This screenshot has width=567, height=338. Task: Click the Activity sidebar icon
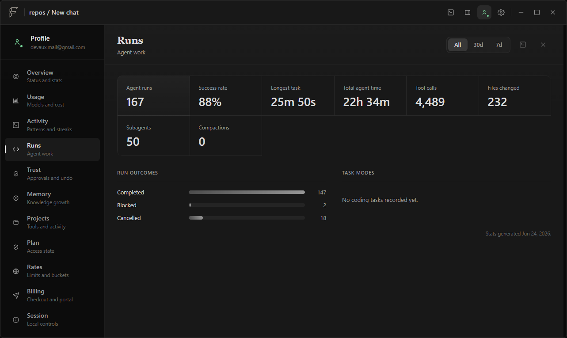[16, 125]
